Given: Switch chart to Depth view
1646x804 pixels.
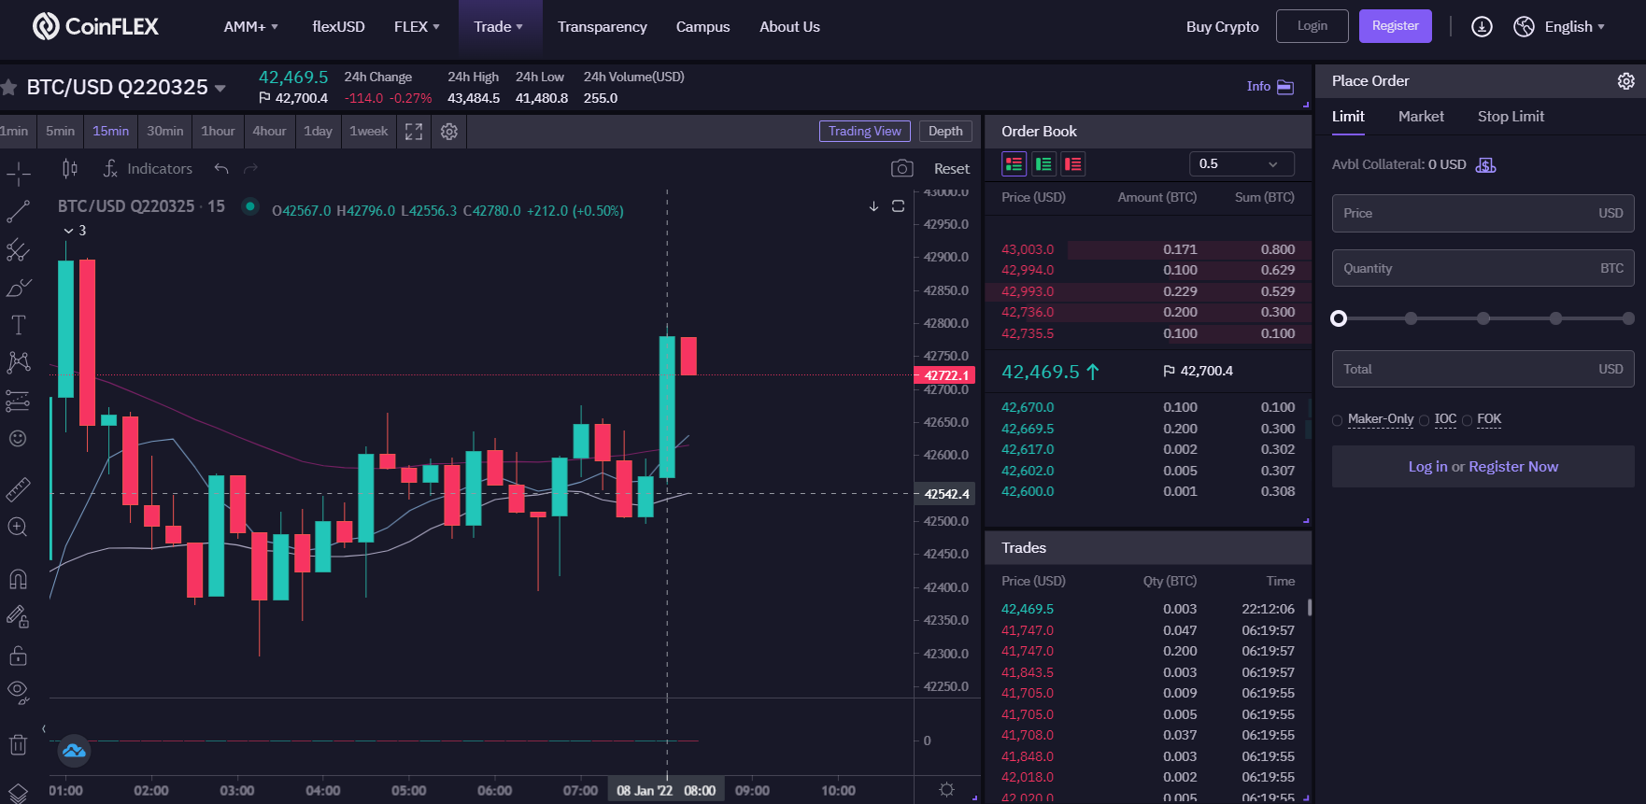Looking at the screenshot, I should click(945, 132).
